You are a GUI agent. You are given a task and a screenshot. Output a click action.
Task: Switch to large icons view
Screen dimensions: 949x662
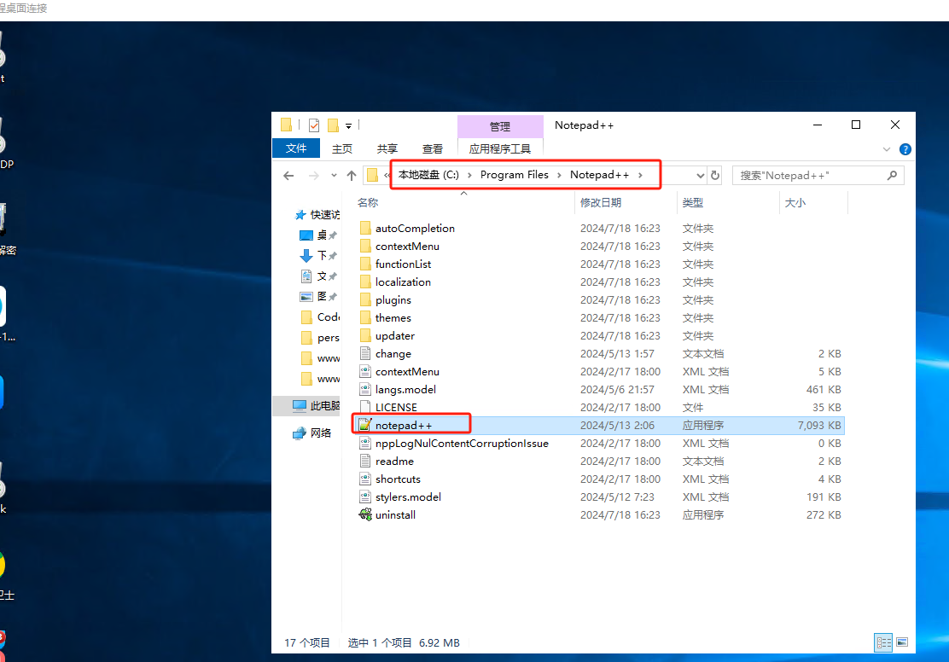pos(902,642)
